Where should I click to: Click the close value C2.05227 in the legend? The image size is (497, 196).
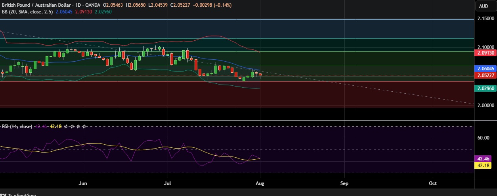(181, 5)
